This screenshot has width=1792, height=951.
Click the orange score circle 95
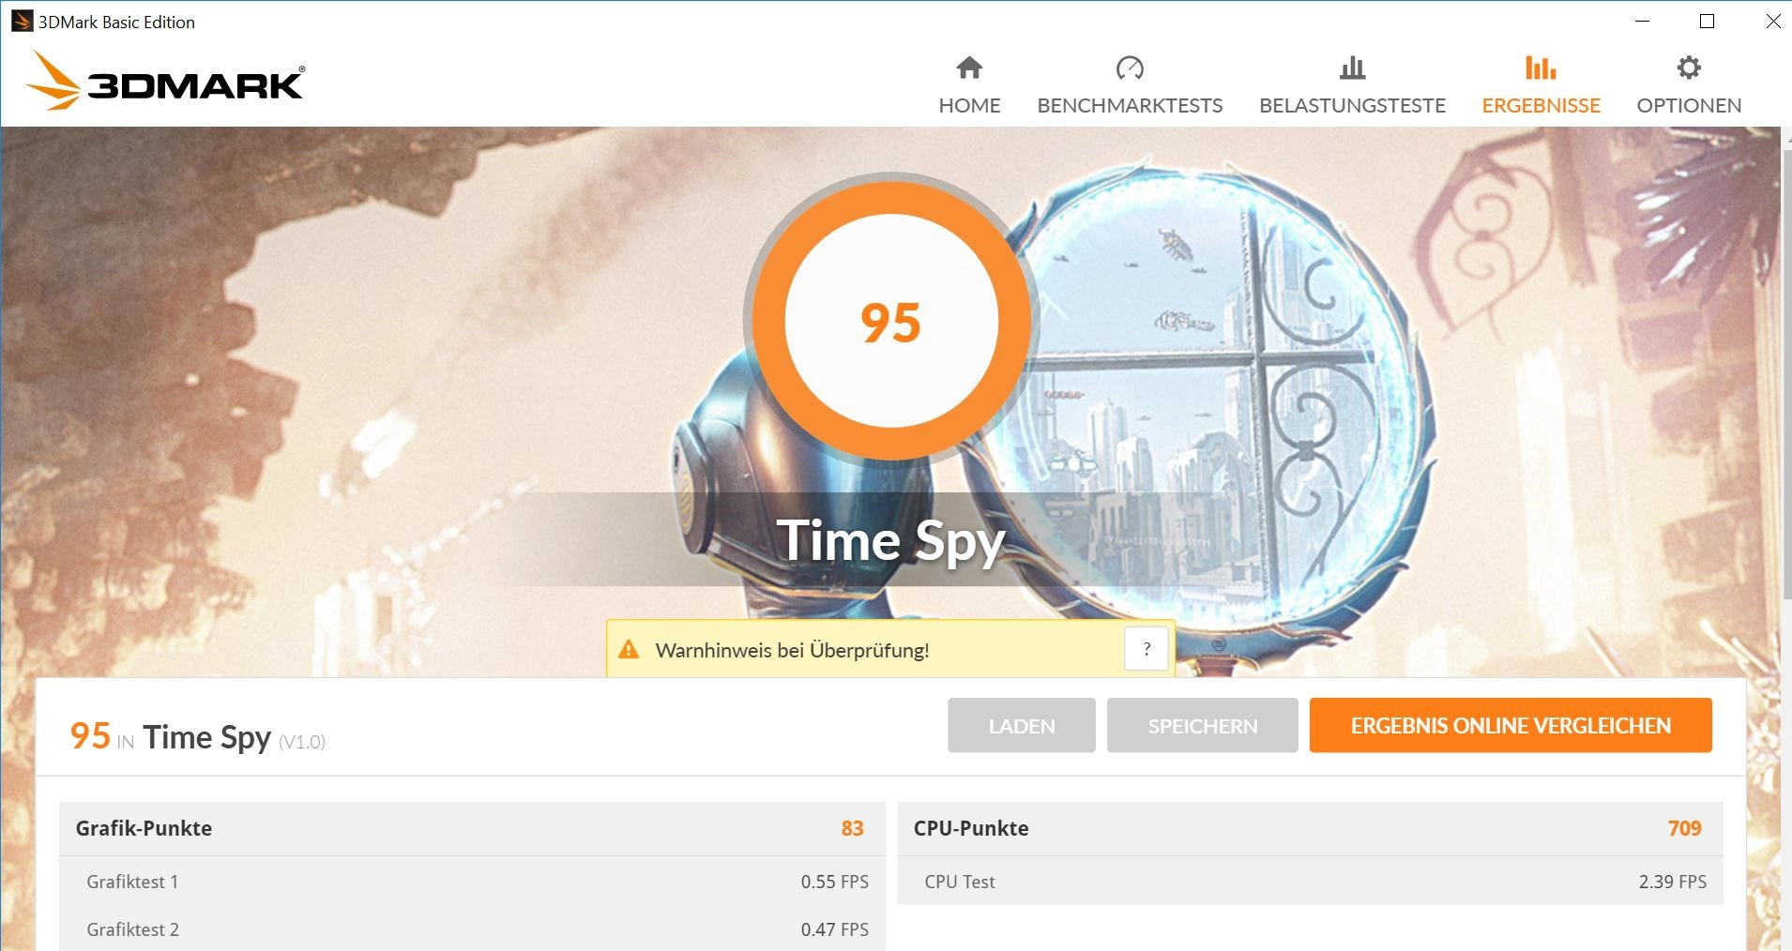coord(890,321)
